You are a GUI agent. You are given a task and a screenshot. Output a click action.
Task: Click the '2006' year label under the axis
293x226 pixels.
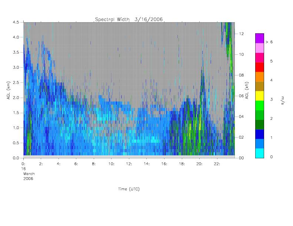click(x=28, y=179)
